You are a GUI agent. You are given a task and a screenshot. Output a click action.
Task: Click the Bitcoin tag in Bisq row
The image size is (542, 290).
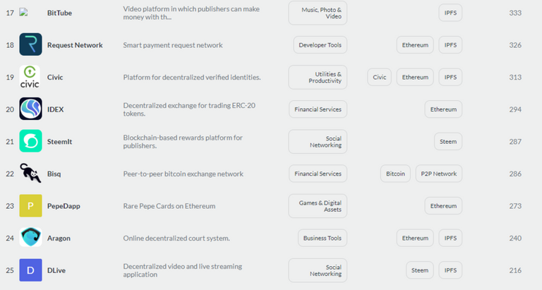395,174
